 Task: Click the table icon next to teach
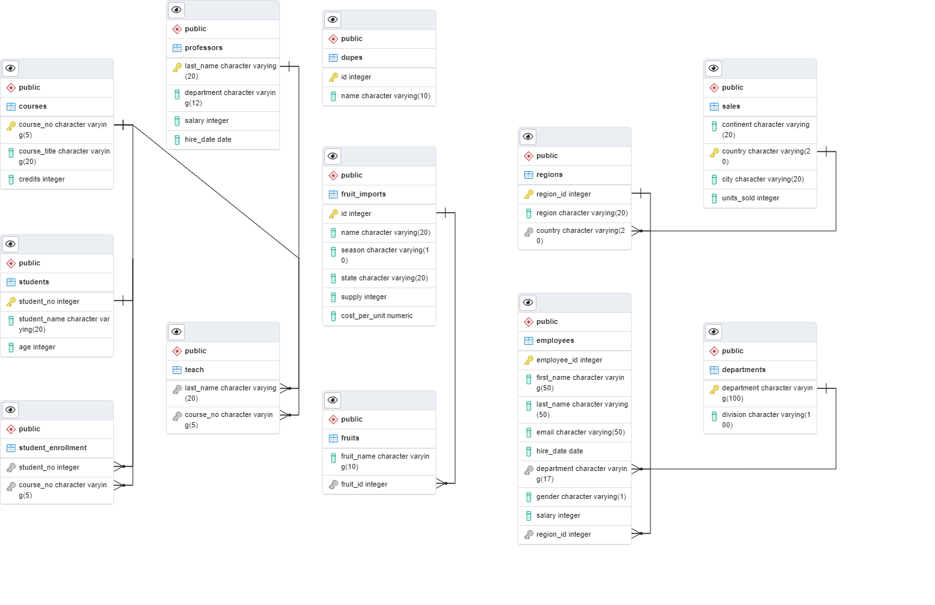click(176, 370)
